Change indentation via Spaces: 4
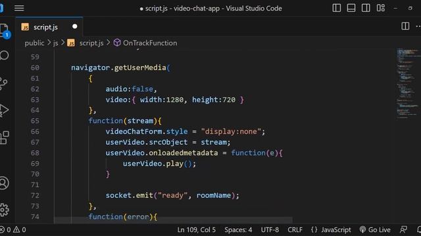The image size is (421, 236). pyautogui.click(x=238, y=230)
